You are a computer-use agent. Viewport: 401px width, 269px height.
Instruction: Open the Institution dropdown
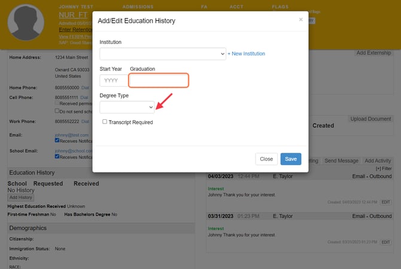coord(162,54)
